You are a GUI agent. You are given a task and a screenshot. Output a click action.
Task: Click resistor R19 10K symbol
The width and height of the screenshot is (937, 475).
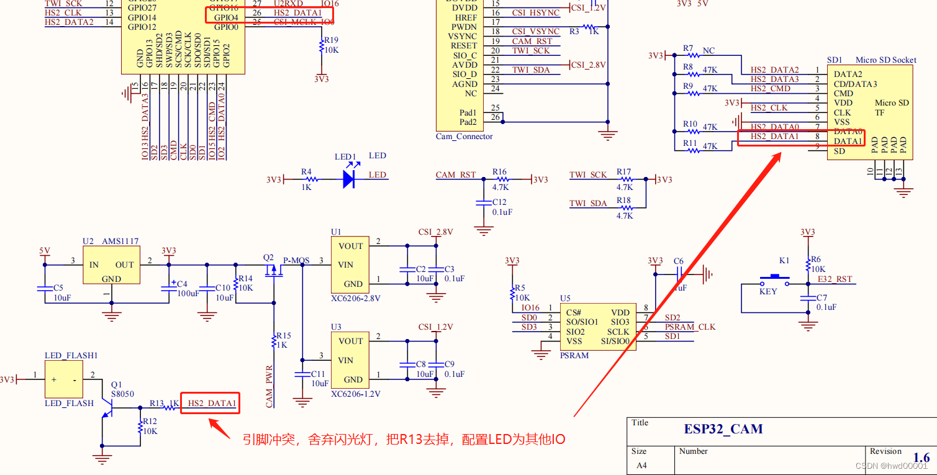point(321,45)
